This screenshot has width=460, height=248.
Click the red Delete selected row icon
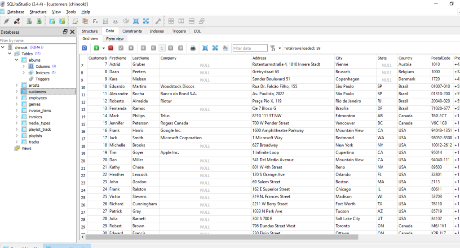[x=111, y=48]
